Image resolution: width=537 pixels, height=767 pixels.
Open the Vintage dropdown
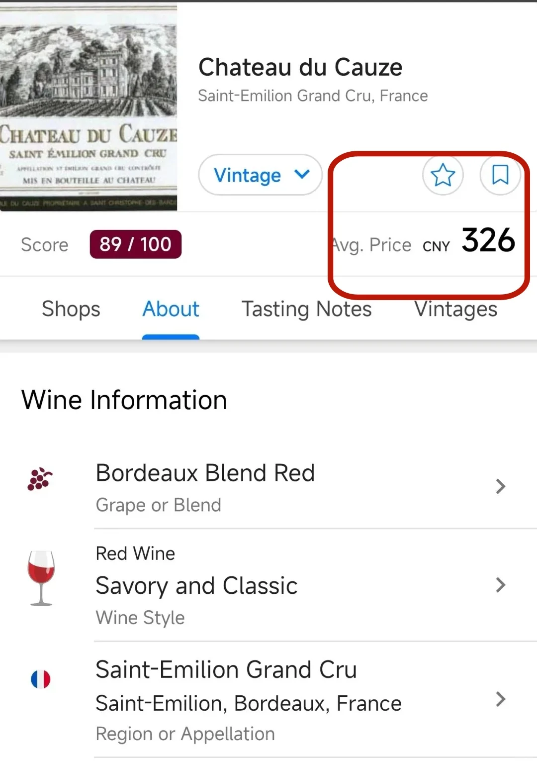tap(261, 175)
